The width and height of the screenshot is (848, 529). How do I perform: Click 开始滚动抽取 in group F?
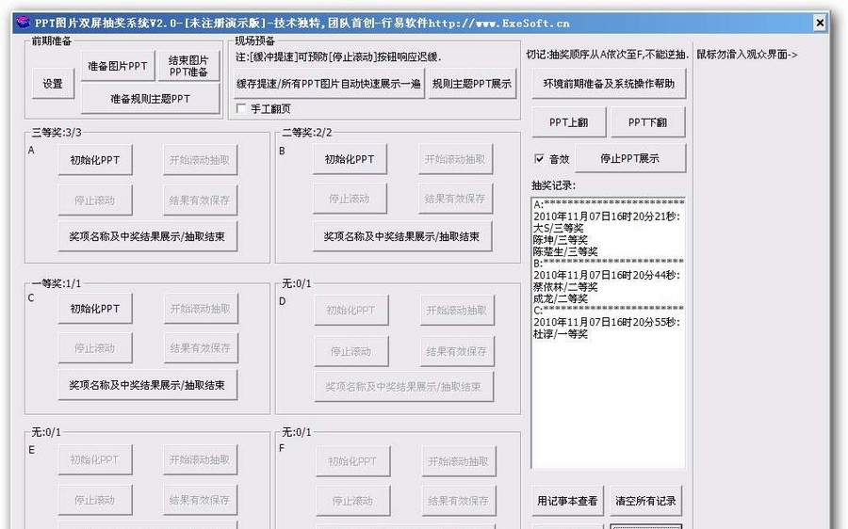[459, 461]
